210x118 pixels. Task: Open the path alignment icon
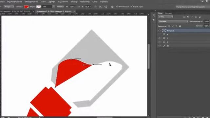point(100,7)
